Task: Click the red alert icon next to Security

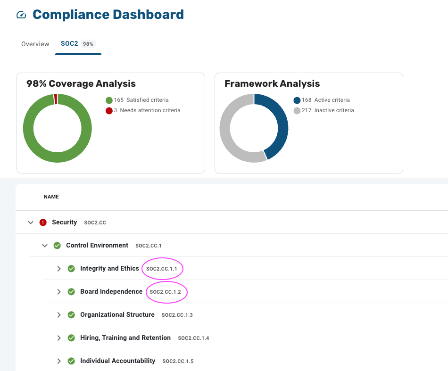Action: [43, 222]
